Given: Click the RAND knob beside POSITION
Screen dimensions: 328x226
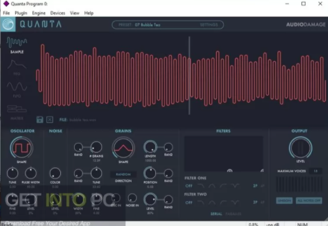Looking at the screenshot, I should [x=168, y=173].
